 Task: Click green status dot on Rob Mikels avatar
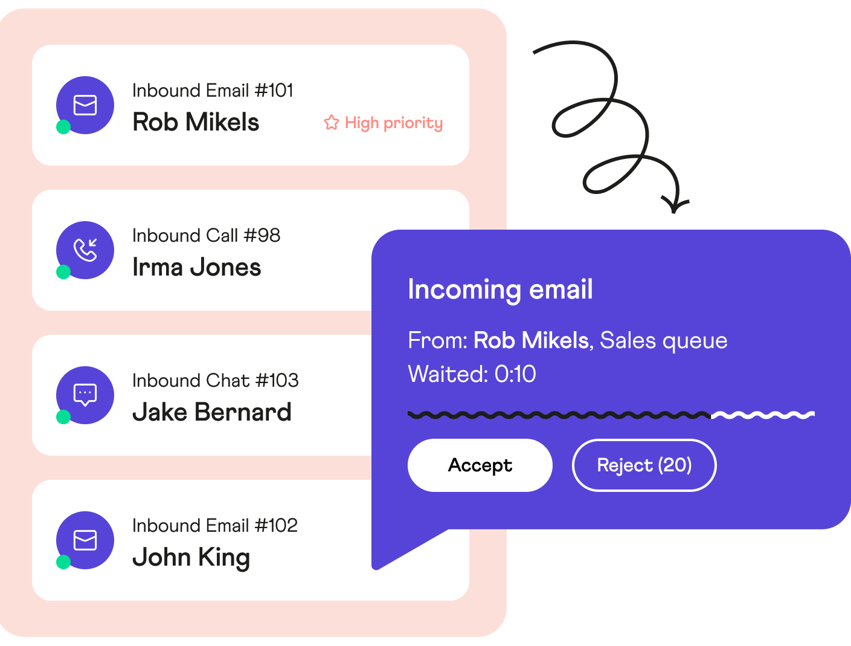pyautogui.click(x=63, y=127)
